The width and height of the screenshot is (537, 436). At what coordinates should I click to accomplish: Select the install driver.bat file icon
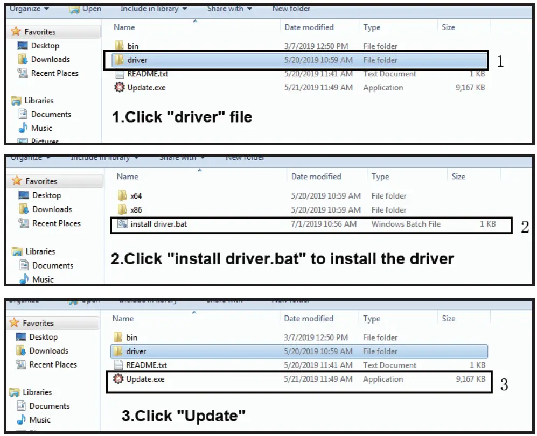[x=123, y=224]
